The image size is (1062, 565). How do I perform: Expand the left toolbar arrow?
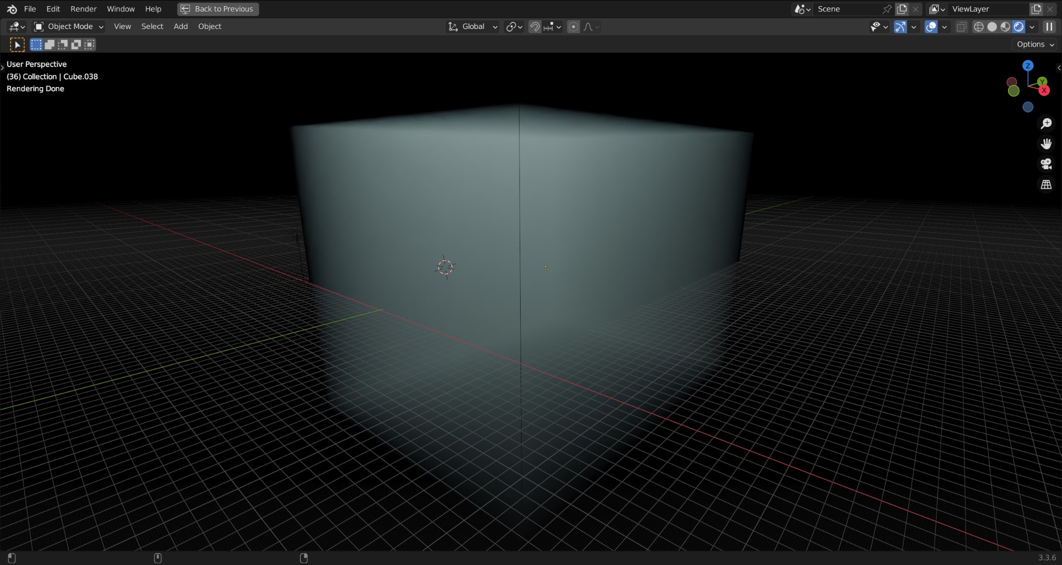tap(2, 67)
